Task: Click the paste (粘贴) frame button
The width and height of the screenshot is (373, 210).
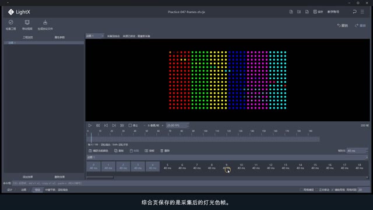Action: (x=134, y=150)
